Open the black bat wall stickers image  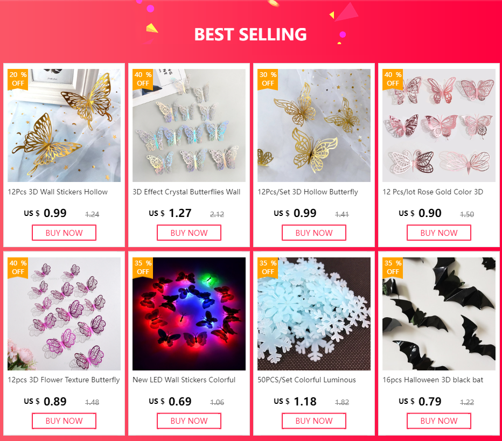click(x=439, y=314)
